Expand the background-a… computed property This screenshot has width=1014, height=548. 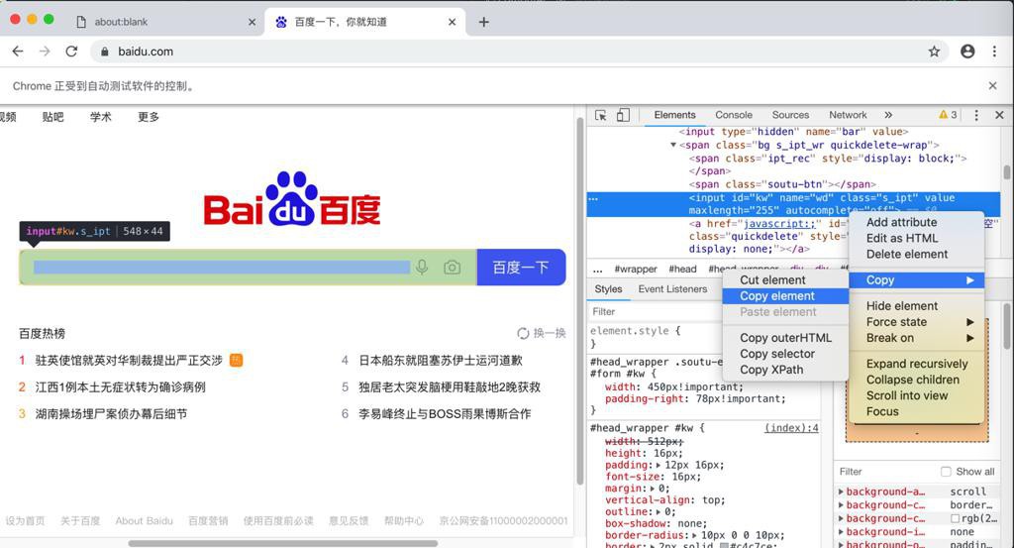(x=842, y=492)
